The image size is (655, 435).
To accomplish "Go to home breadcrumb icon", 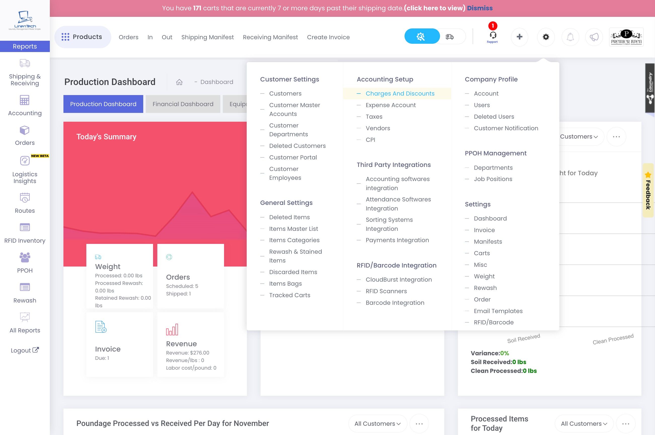I will click(179, 82).
